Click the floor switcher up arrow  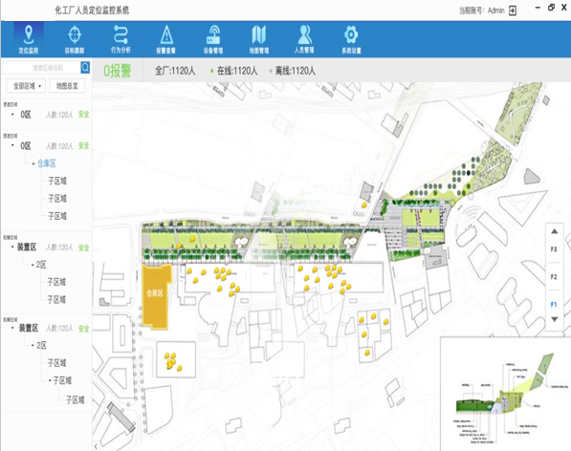pos(554,231)
